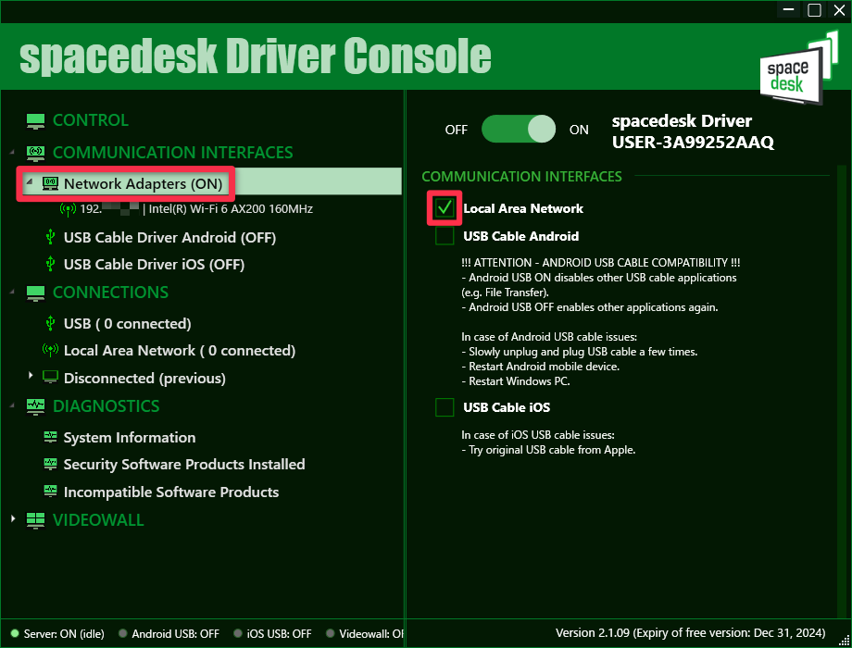Enable the USB Cable Android checkbox
This screenshot has height=648, width=852.
[x=445, y=236]
